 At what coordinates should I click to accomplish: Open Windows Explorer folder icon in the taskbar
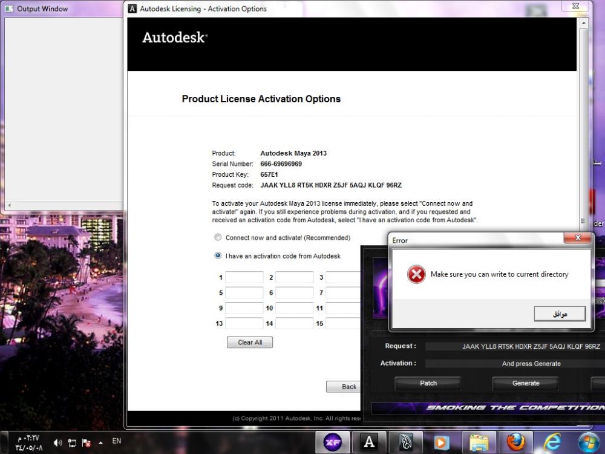pyautogui.click(x=479, y=442)
